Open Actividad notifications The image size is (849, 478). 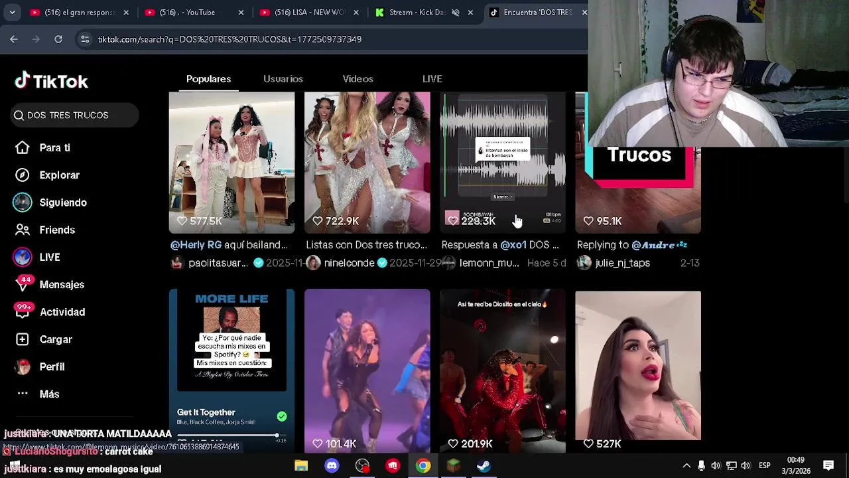click(x=50, y=312)
